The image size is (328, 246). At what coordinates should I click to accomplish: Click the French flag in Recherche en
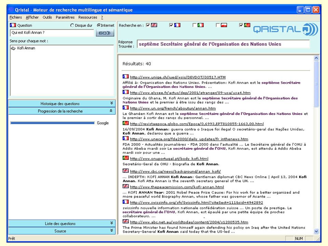177,25
